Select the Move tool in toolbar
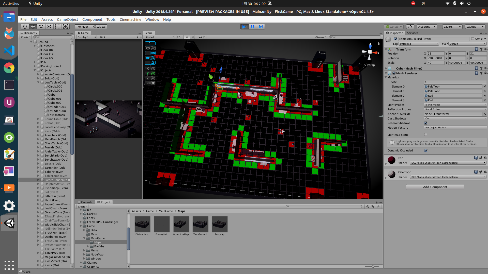The image size is (488, 274). coord(33,27)
